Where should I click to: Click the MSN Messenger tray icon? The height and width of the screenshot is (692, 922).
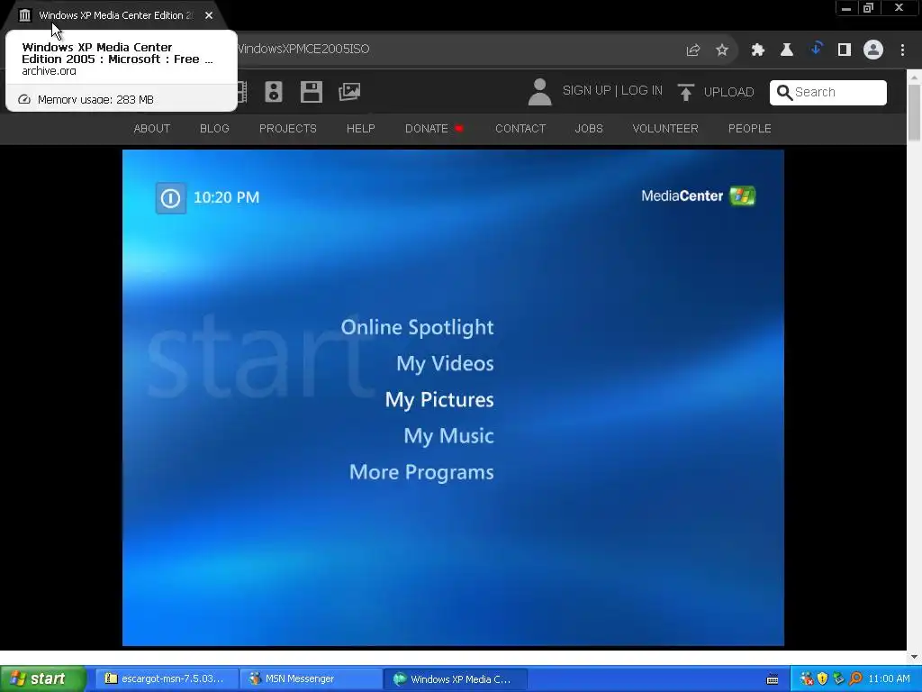[x=807, y=679]
